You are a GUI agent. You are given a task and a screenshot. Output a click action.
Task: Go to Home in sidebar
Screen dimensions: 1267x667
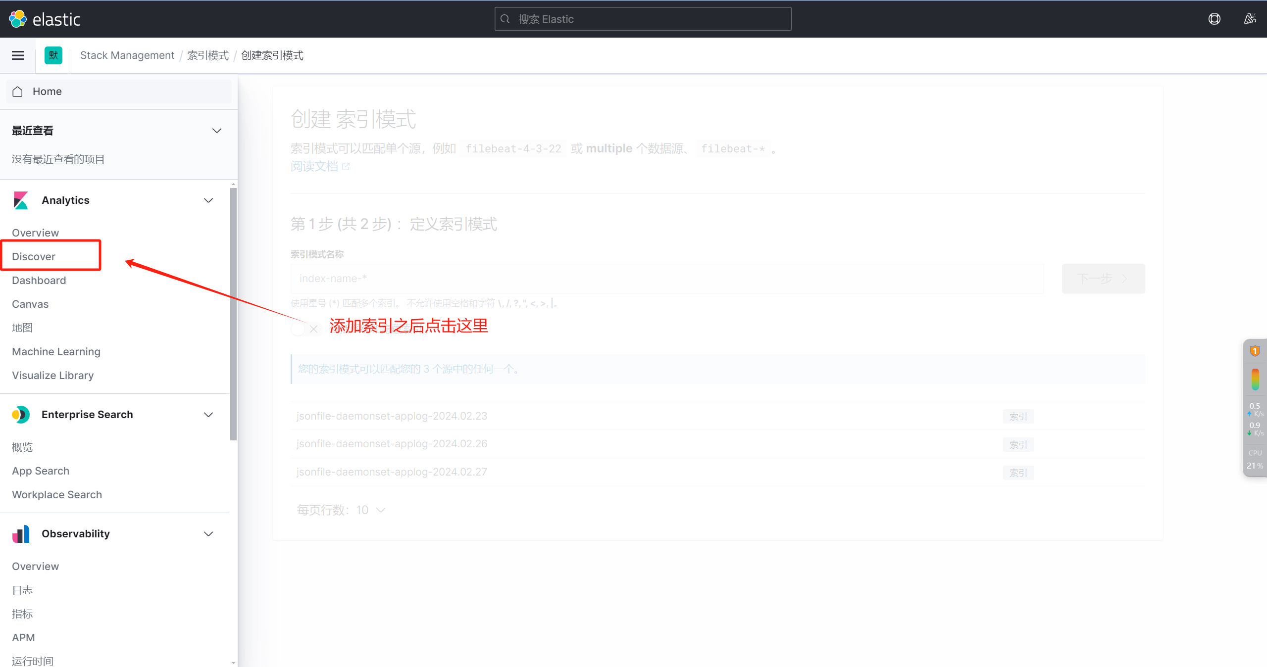point(119,92)
